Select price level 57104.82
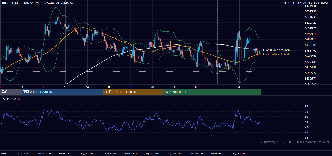Viewport: 332px width, 156px height. 310,67
